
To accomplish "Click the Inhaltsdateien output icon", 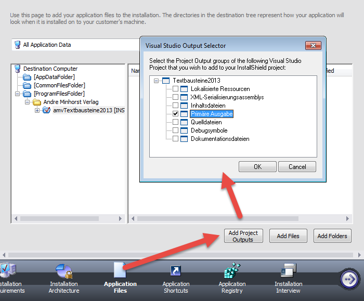I will pos(184,106).
